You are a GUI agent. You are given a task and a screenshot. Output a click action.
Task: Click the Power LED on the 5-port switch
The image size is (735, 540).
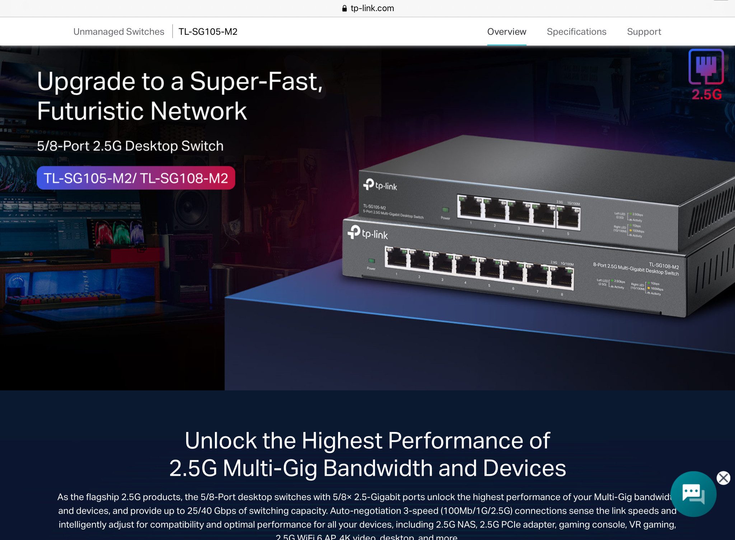pos(445,210)
